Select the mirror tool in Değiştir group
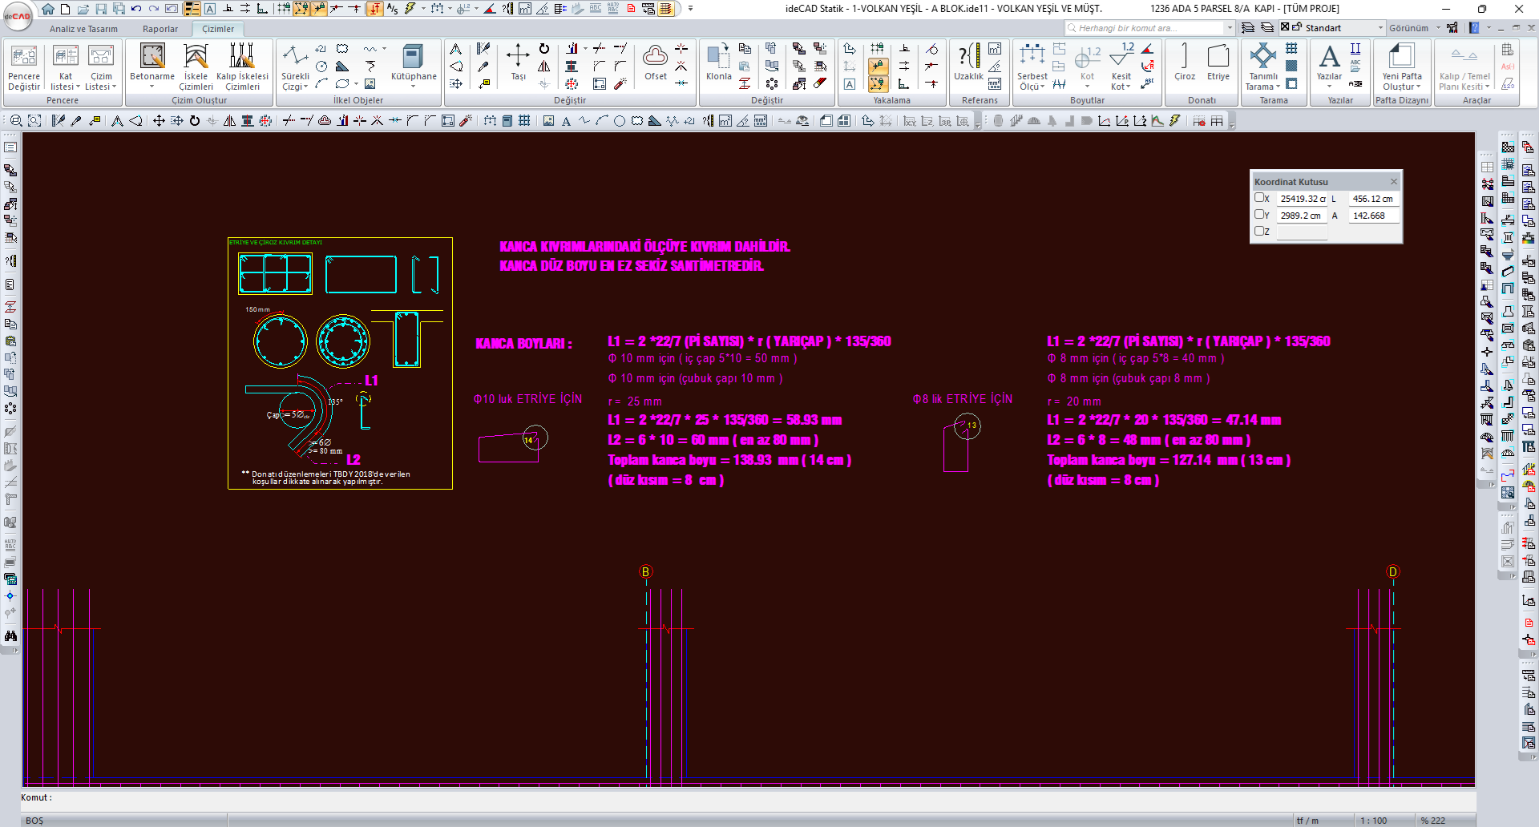 (x=544, y=67)
